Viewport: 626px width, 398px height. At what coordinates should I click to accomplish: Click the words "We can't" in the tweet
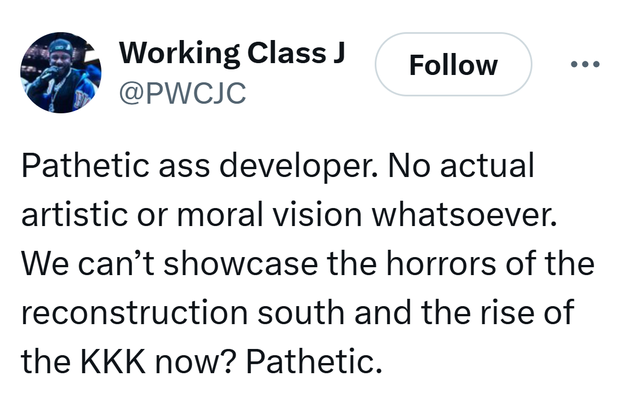coord(88,264)
